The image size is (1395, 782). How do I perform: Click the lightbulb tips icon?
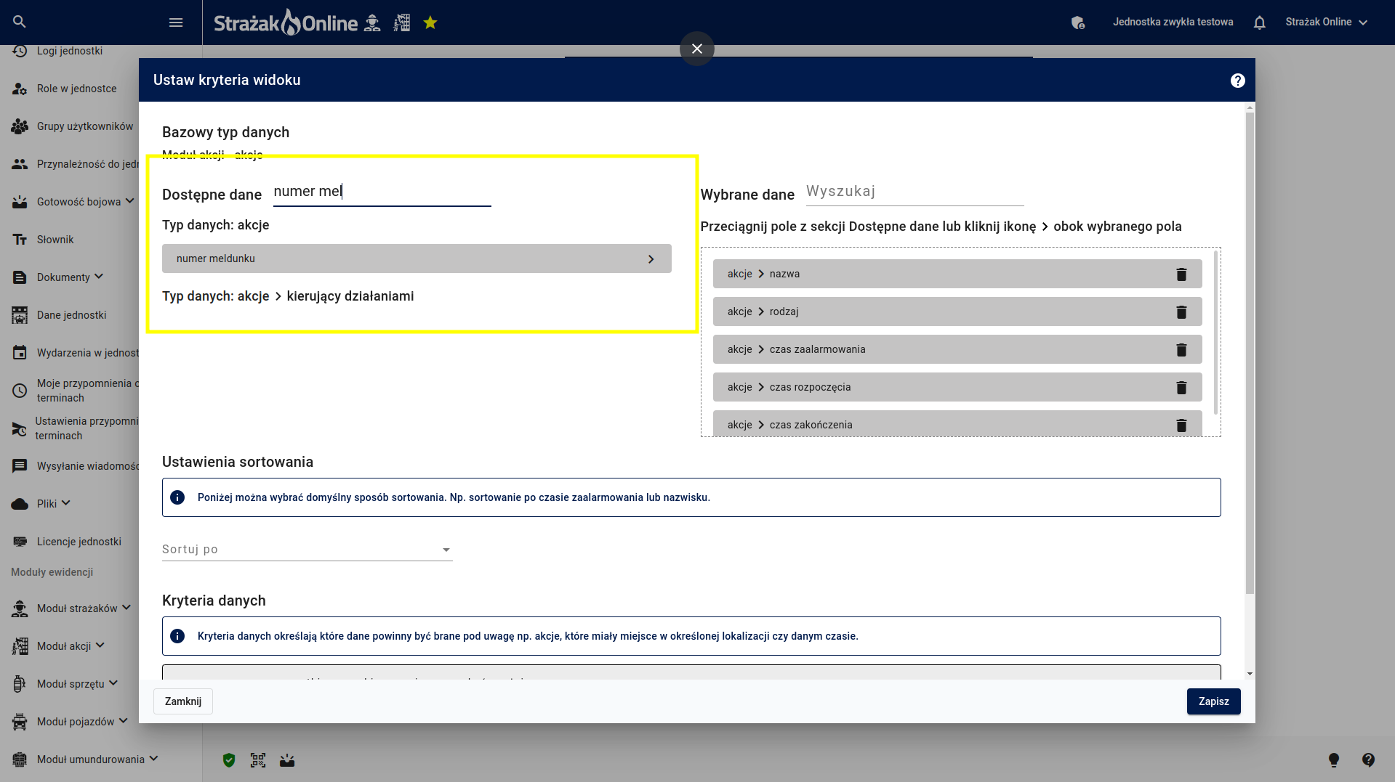pyautogui.click(x=1334, y=760)
